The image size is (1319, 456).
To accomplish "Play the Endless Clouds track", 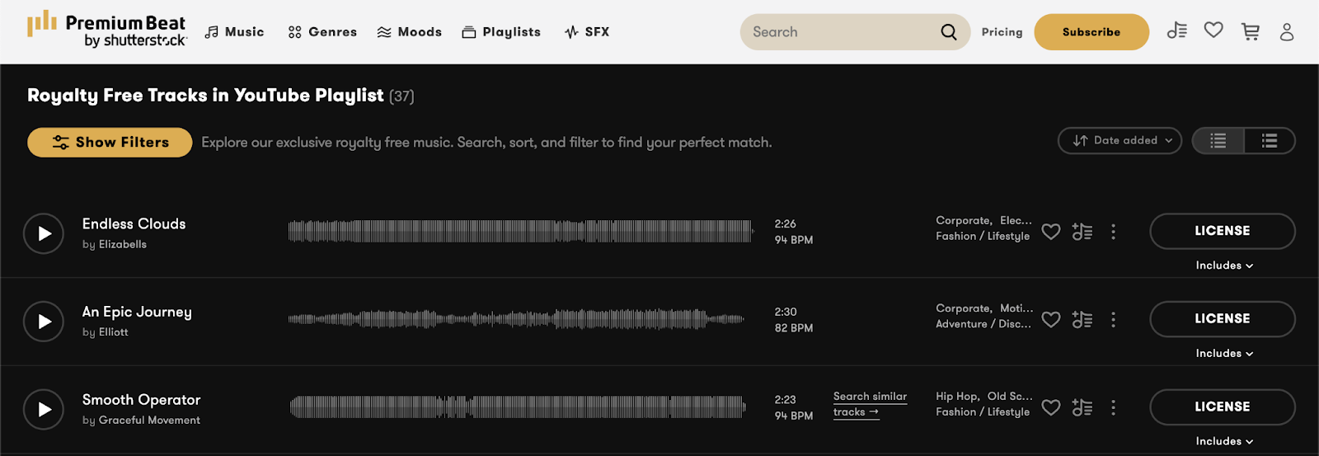I will (x=44, y=234).
